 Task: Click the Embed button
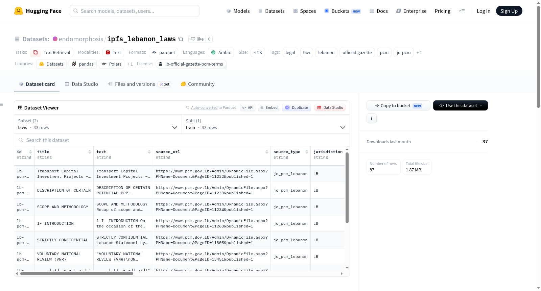pos(268,107)
